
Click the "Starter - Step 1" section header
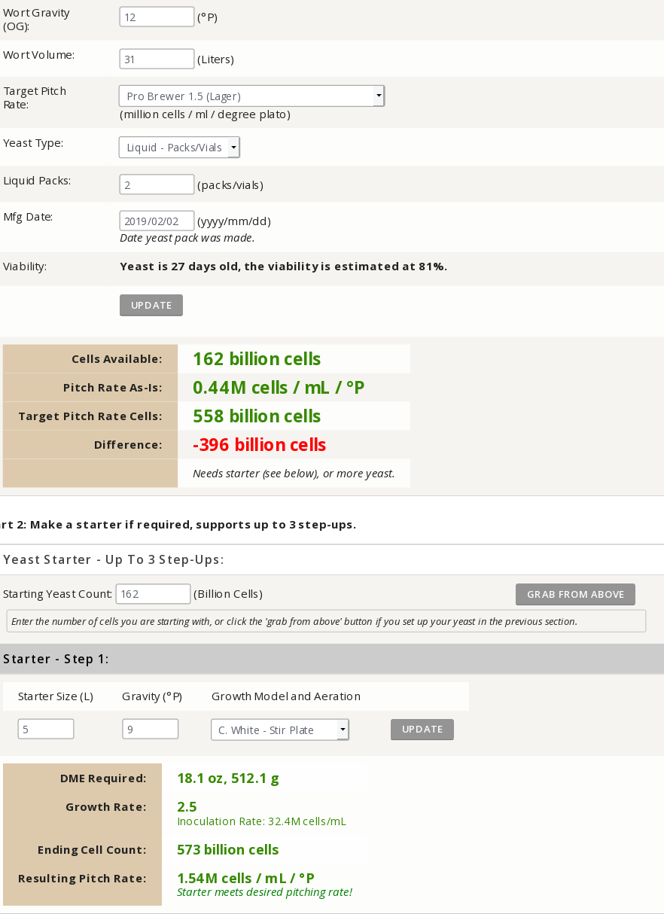[56, 659]
